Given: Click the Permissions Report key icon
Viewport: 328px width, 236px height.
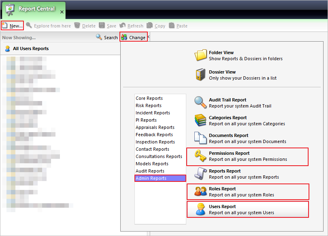Looking at the screenshot, I should (200, 156).
